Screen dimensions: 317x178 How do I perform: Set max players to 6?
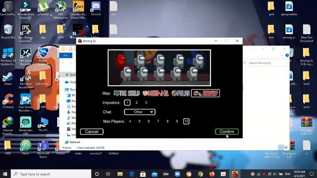coord(149,121)
